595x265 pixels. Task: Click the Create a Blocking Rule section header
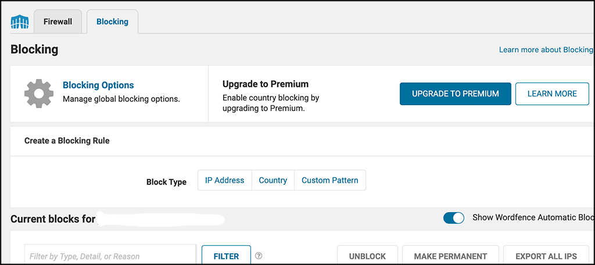pyautogui.click(x=67, y=141)
